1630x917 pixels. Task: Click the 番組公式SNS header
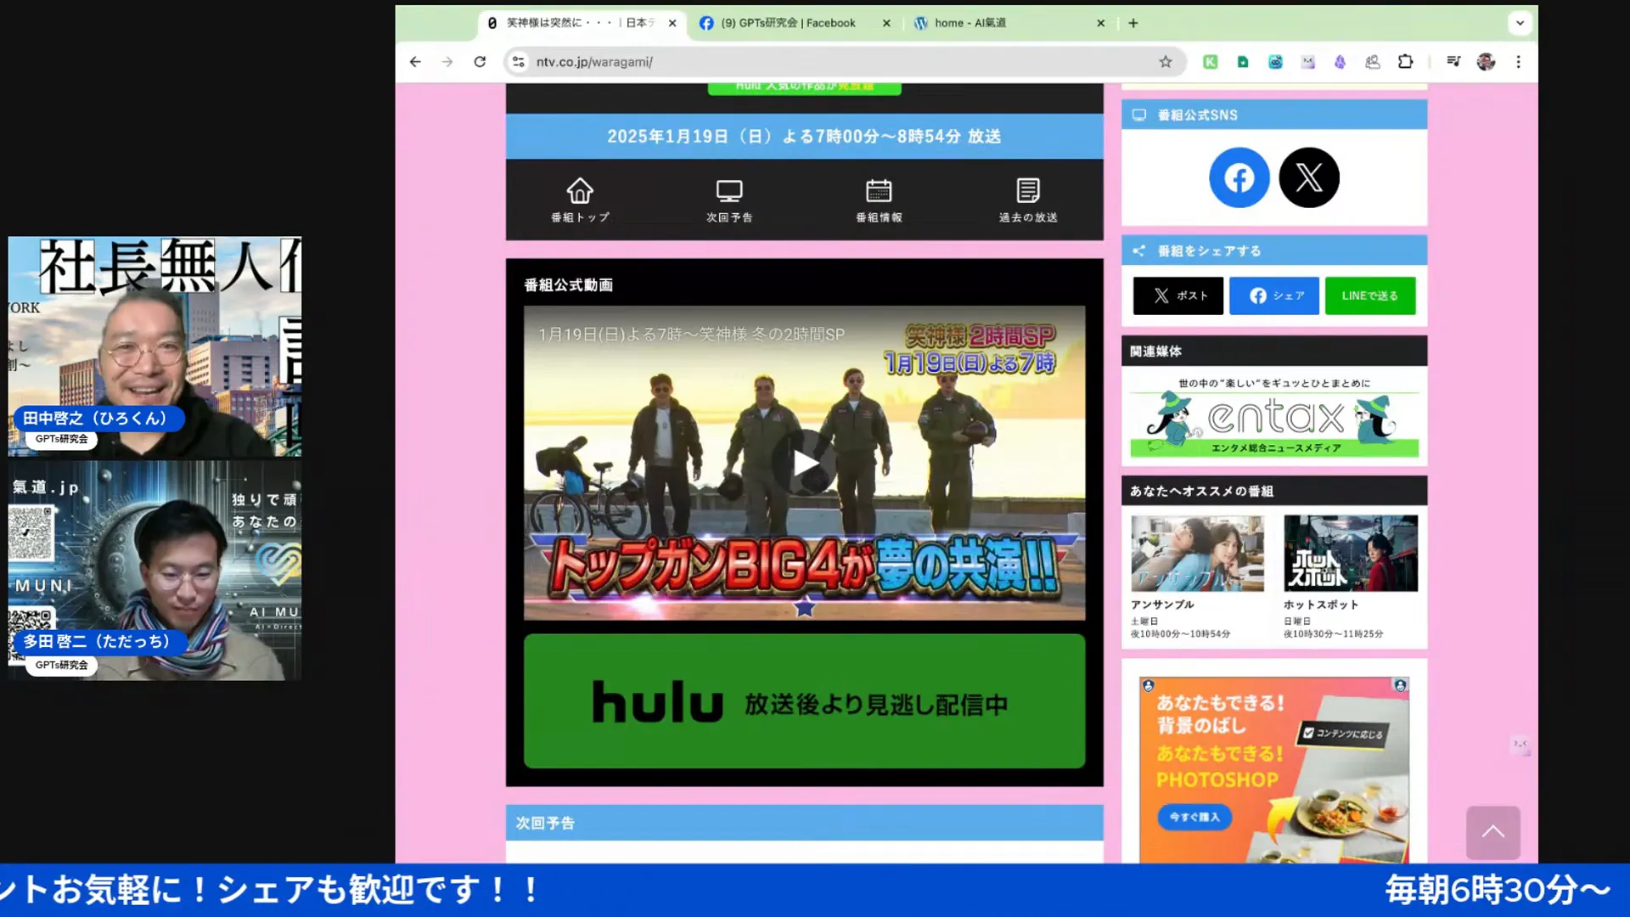tap(1274, 115)
